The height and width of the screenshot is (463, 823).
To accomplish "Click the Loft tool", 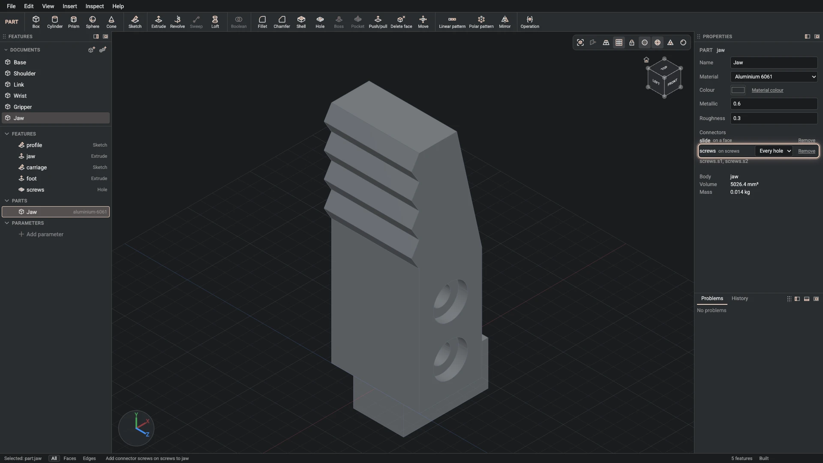I will (215, 22).
